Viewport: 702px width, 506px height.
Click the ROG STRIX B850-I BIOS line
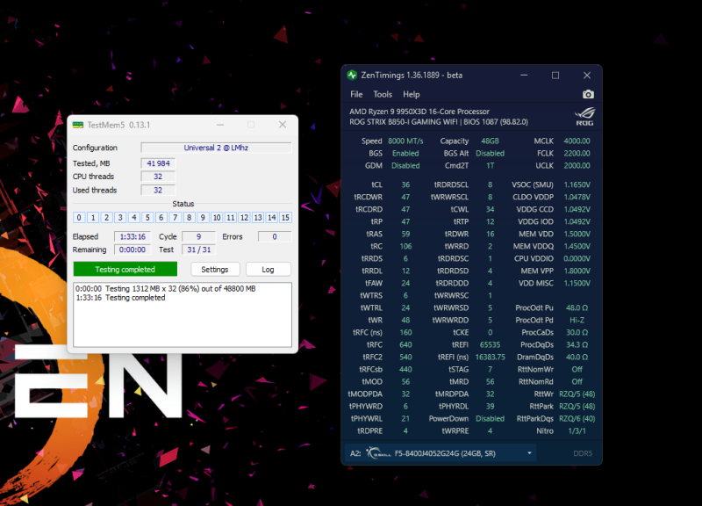[x=439, y=122]
